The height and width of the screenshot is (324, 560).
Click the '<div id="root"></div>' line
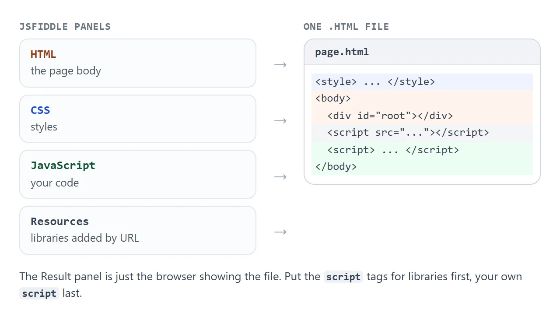(422, 116)
